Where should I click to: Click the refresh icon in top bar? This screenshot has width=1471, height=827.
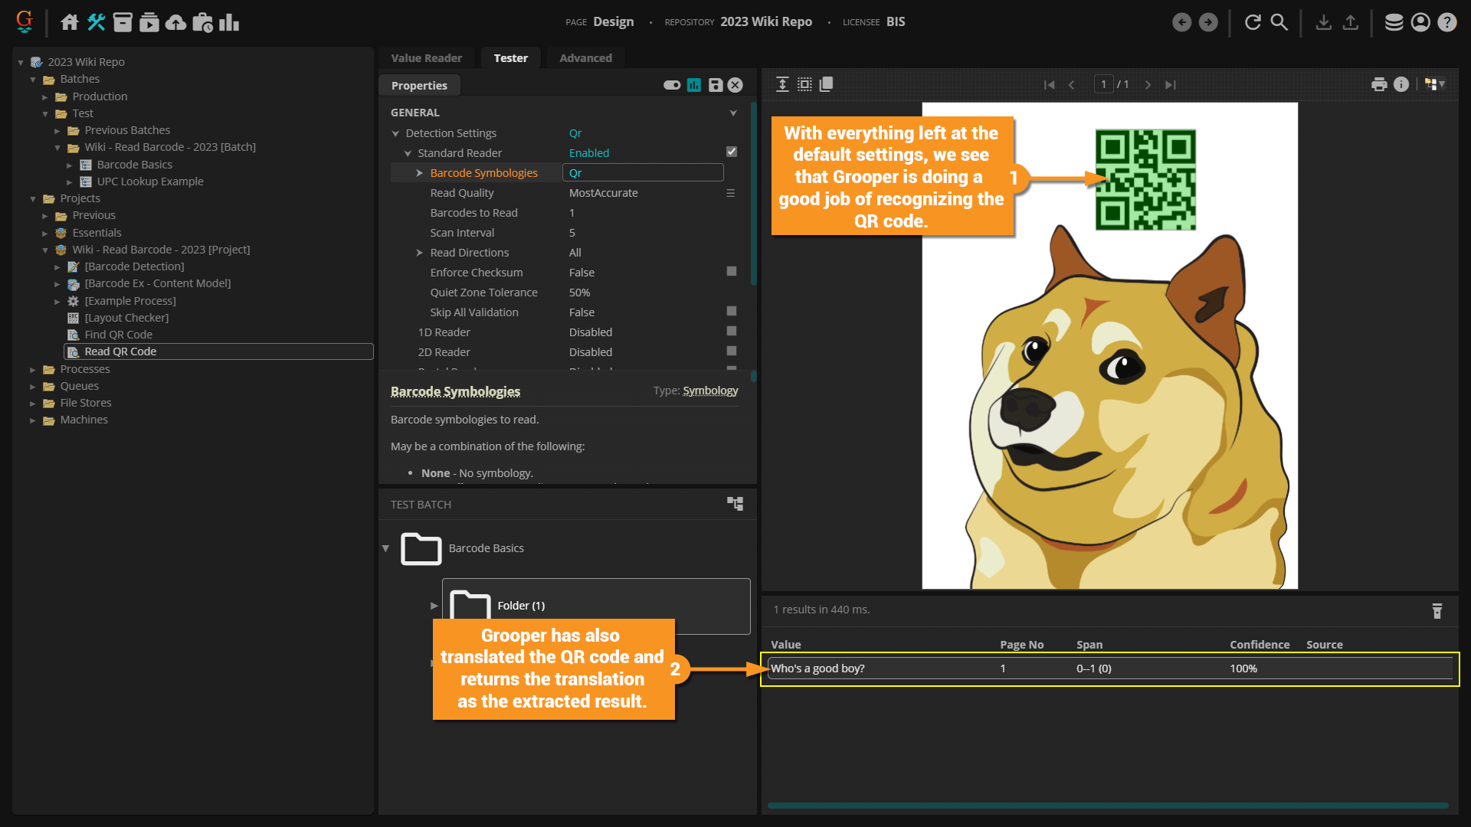1253,22
